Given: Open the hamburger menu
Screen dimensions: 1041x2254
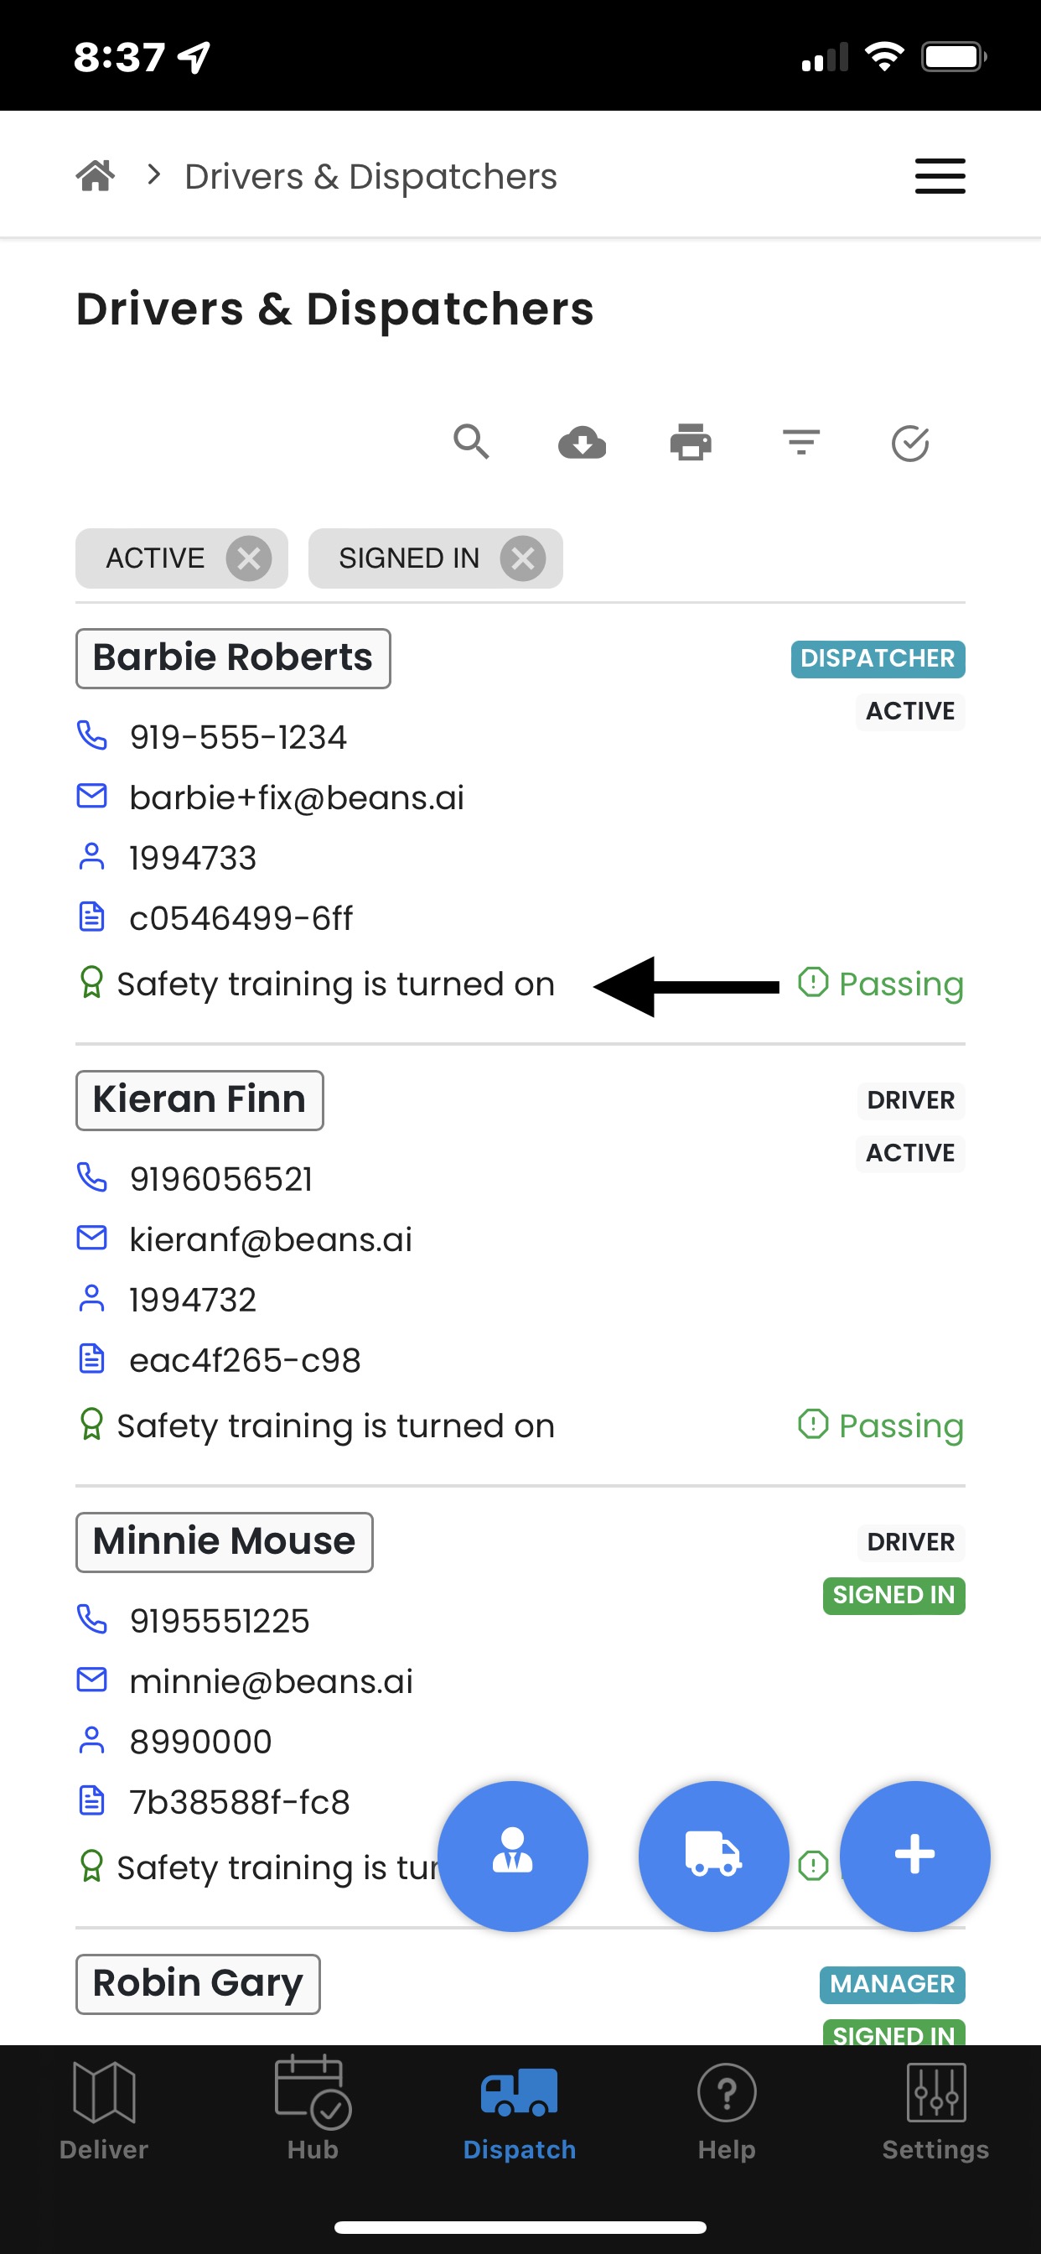Looking at the screenshot, I should pyautogui.click(x=940, y=176).
